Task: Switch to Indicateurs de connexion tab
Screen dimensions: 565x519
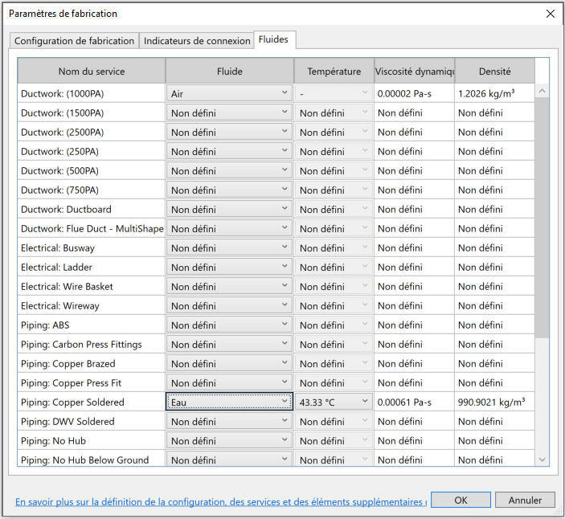Action: (197, 41)
